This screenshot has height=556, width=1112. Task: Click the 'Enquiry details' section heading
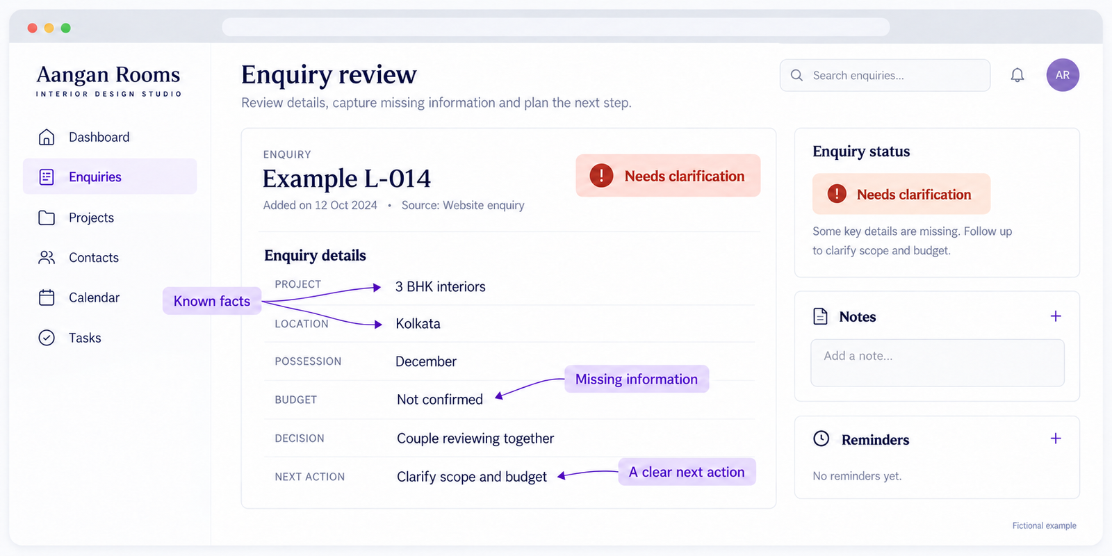[x=315, y=256]
